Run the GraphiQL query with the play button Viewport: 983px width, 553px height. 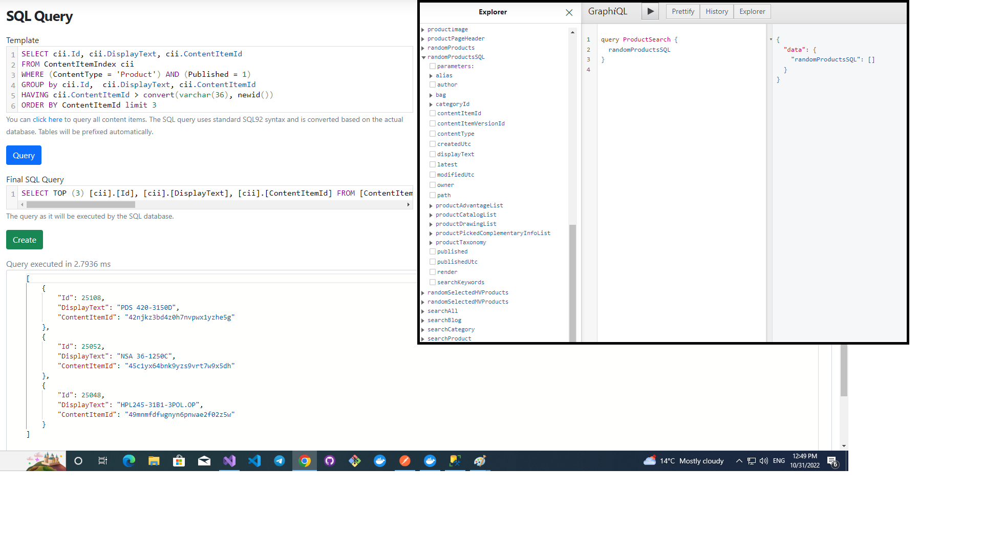(x=650, y=11)
